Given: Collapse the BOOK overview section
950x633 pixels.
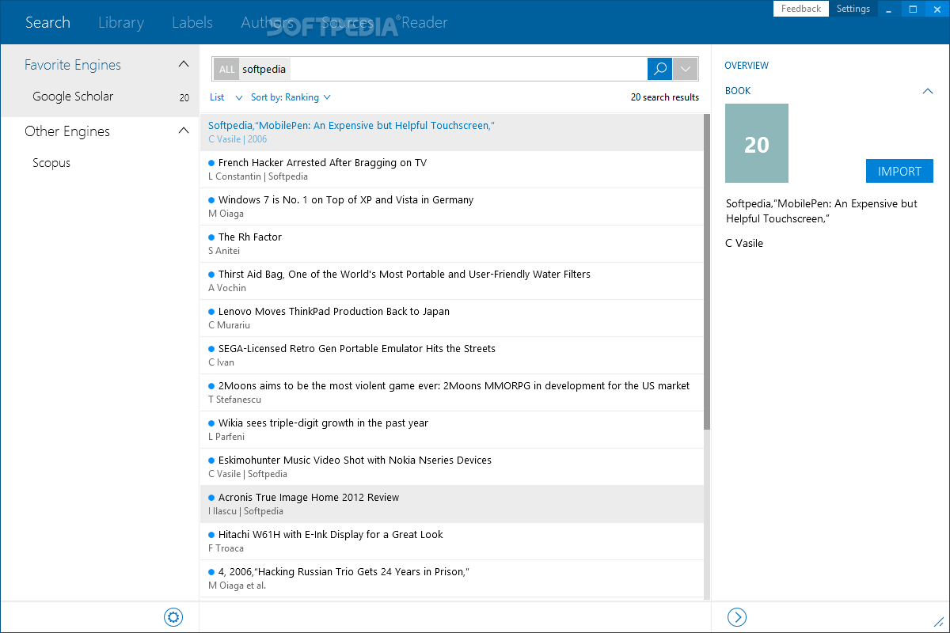Looking at the screenshot, I should [x=928, y=91].
